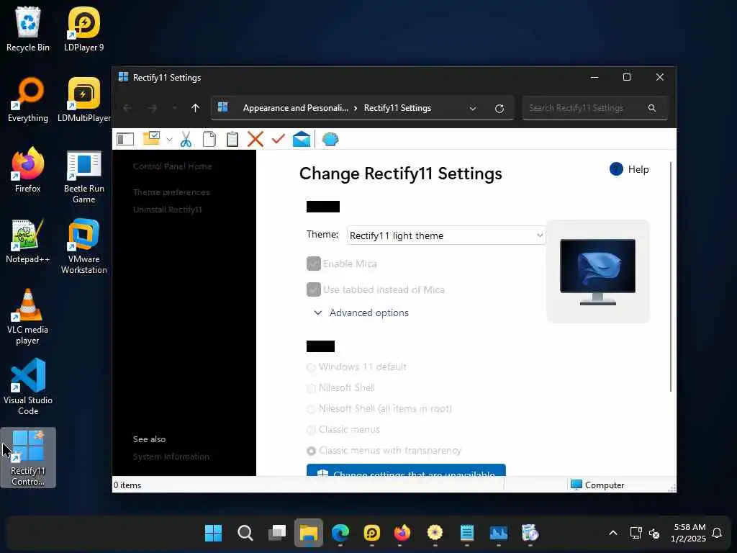Click the Paste clipboard icon
737x553 pixels.
[232, 139]
